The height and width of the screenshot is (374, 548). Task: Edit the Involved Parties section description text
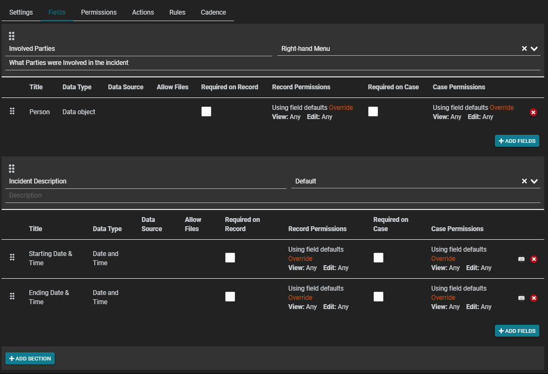pos(273,63)
